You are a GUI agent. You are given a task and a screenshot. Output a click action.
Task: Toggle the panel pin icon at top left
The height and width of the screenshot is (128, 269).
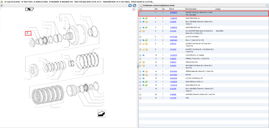pos(1,5)
